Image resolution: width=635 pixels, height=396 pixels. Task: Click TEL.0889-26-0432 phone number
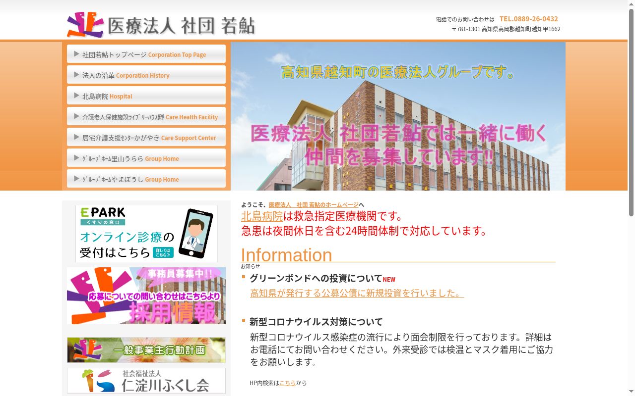pos(529,19)
